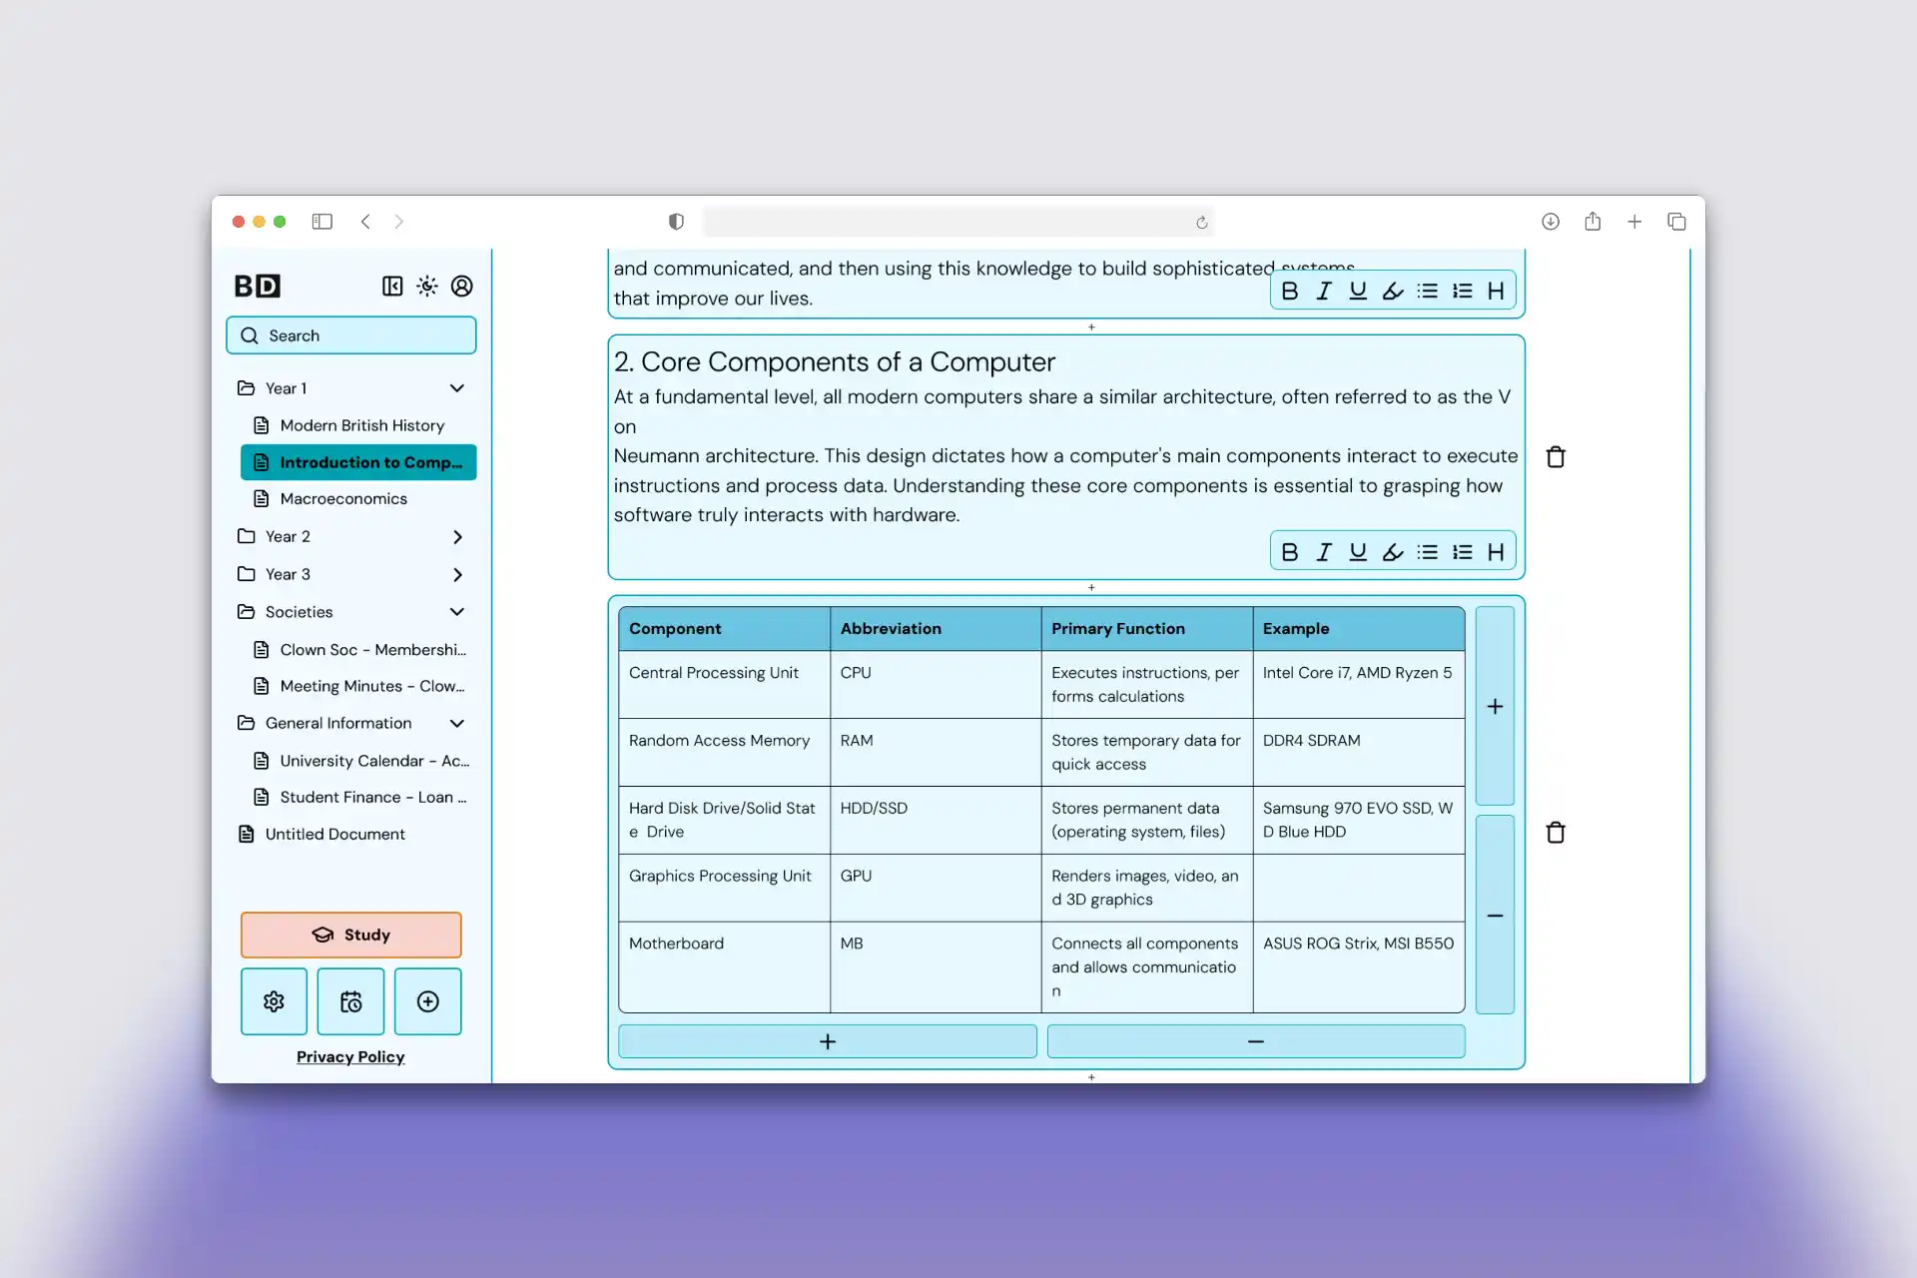Expand the Year 2 folder

[458, 536]
